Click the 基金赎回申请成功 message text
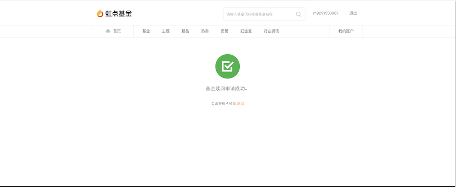This screenshot has width=456, height=187. point(227,89)
